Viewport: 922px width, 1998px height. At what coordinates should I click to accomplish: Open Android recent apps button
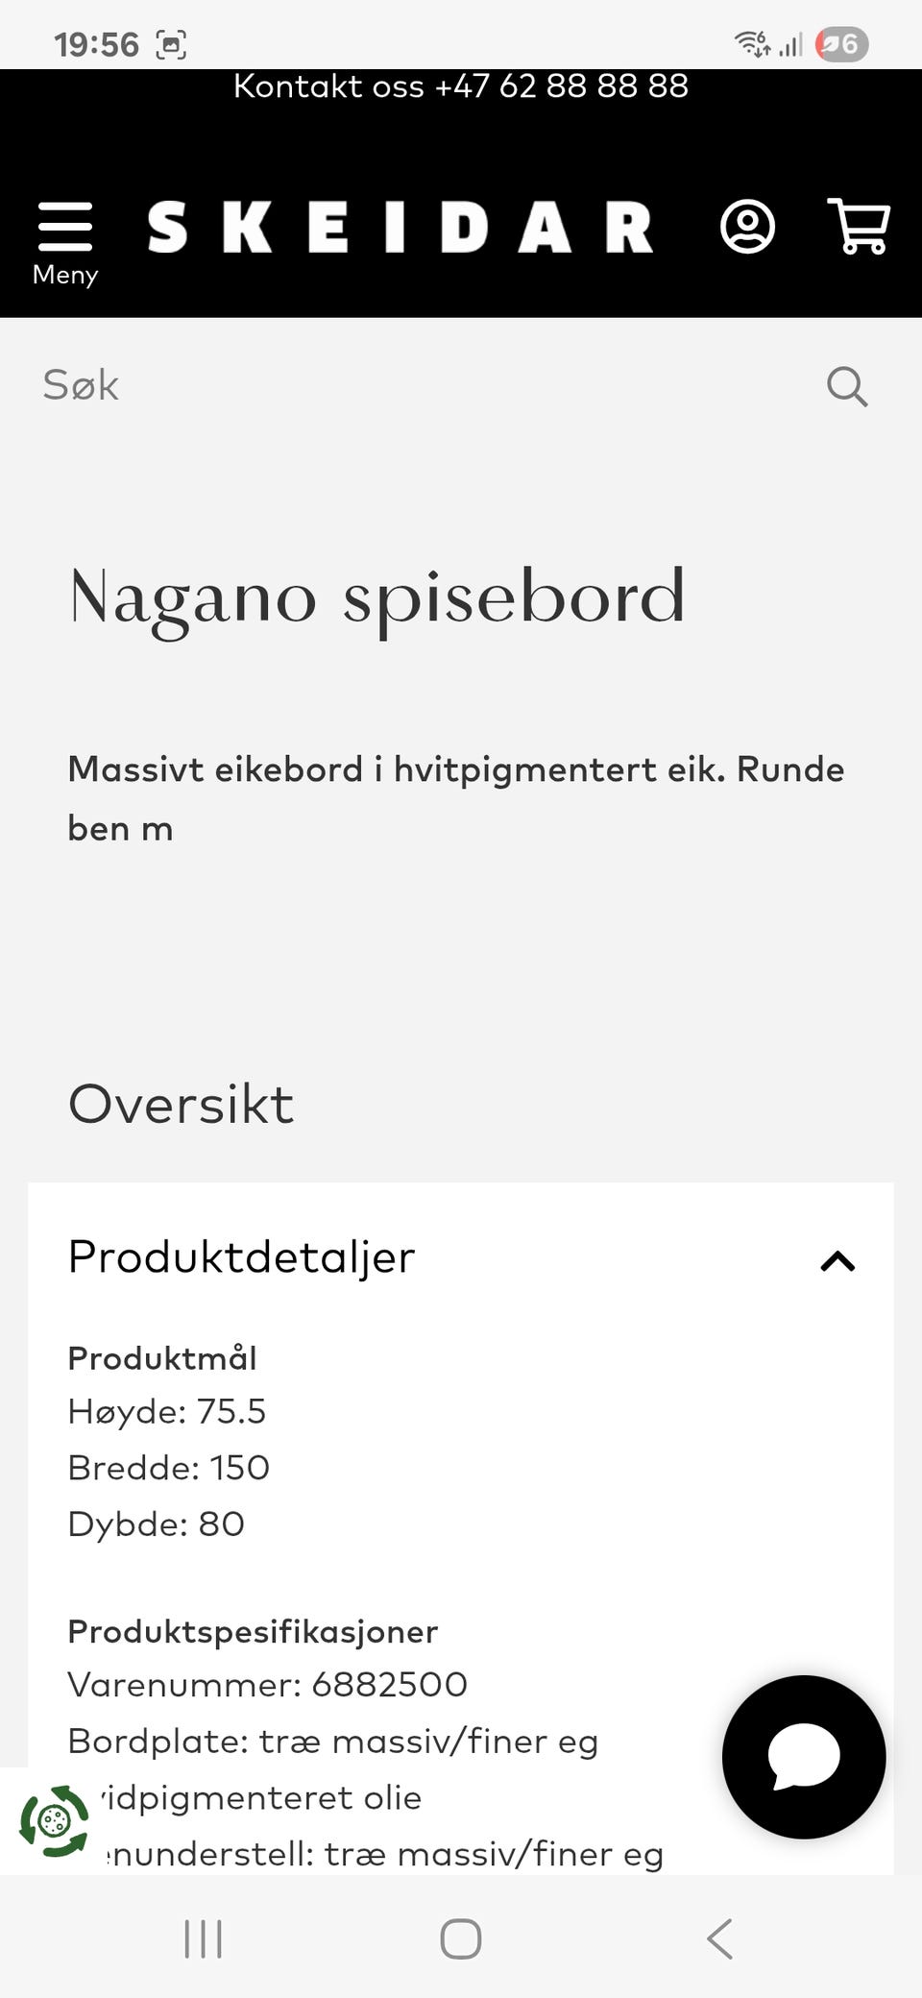[x=203, y=1938]
